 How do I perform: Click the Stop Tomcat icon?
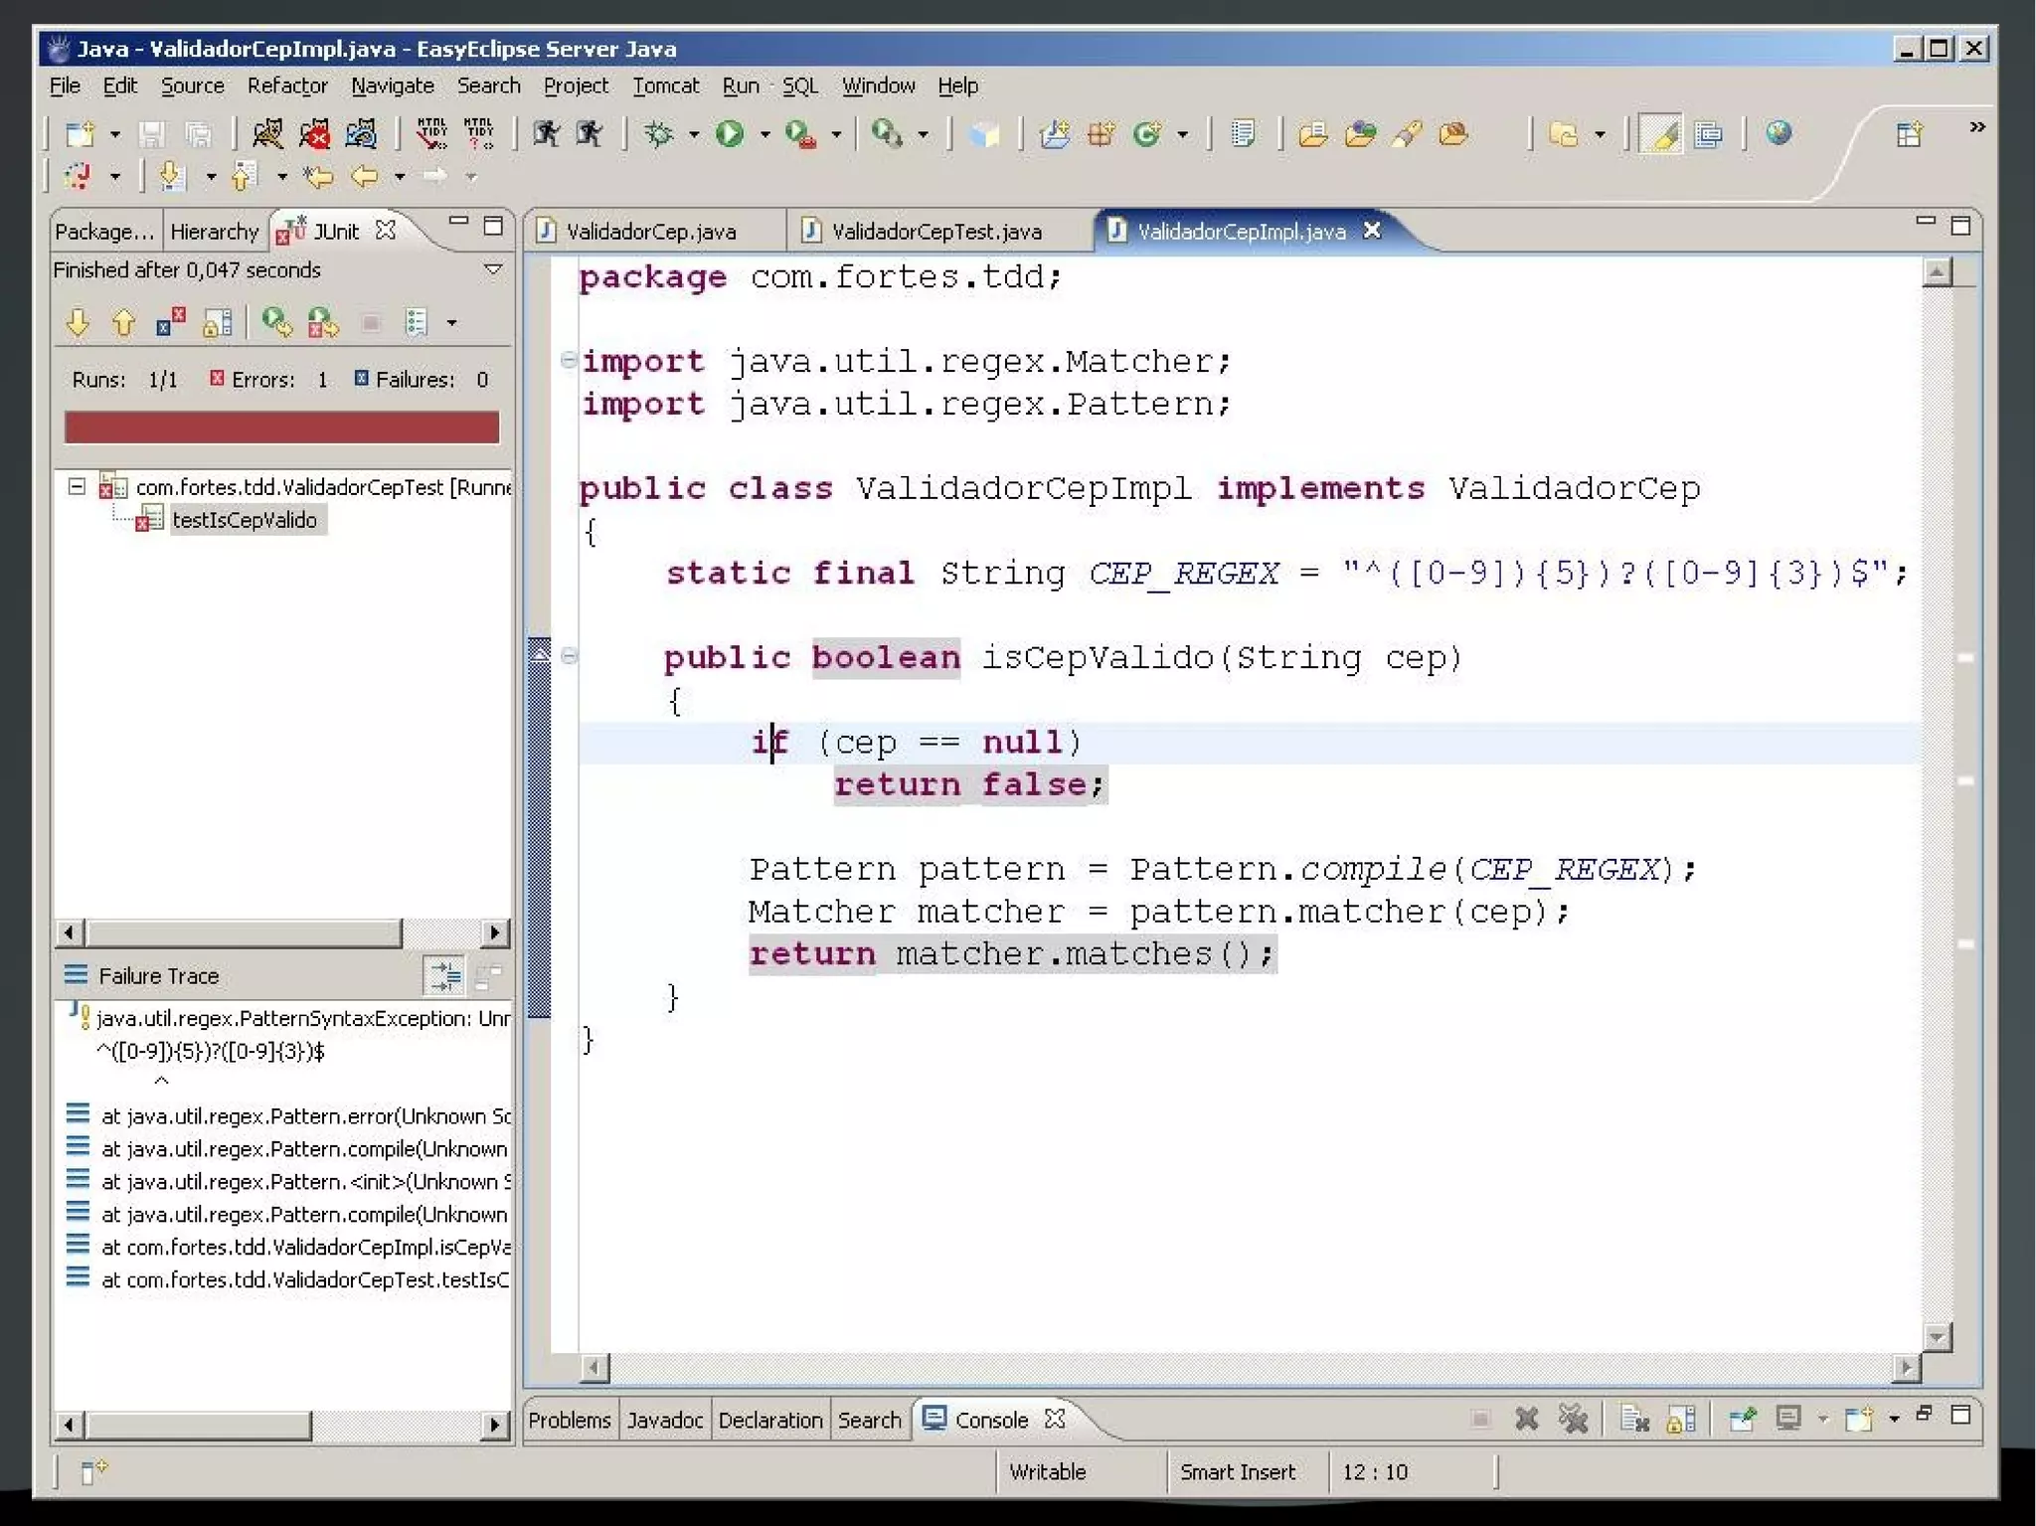(x=314, y=134)
